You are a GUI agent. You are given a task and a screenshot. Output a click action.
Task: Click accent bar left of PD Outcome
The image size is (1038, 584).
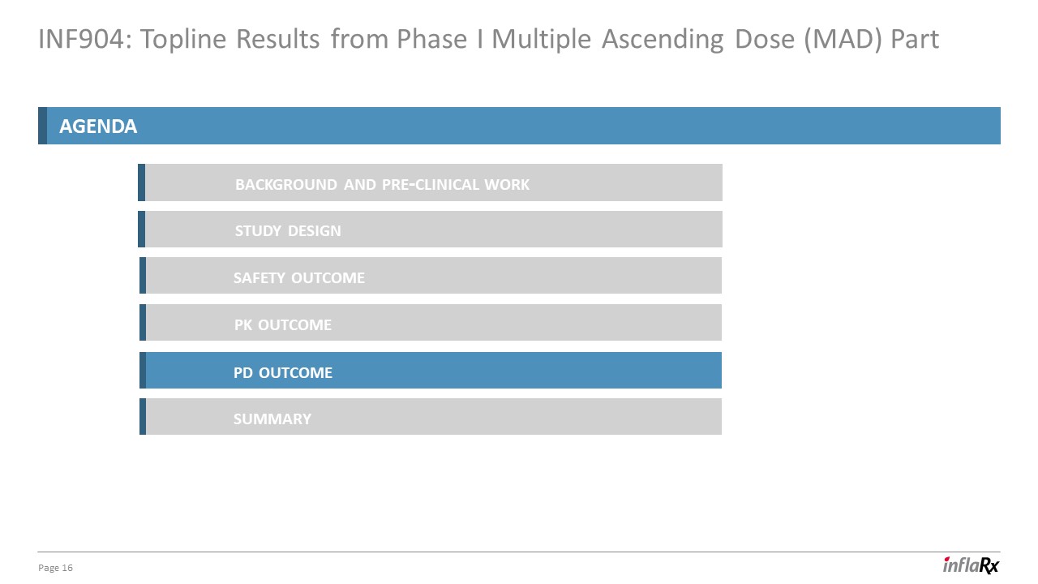[x=143, y=371]
